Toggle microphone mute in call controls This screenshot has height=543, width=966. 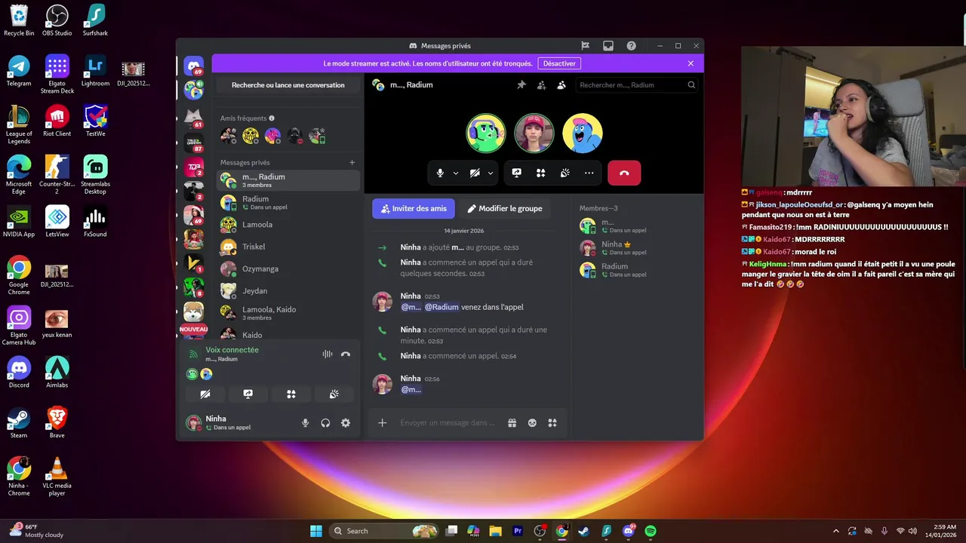[440, 173]
